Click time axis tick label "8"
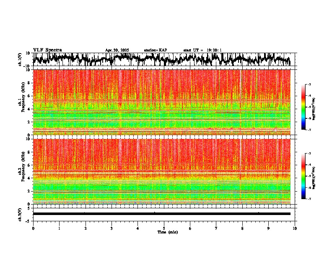The image size is (332, 256). point(242,228)
